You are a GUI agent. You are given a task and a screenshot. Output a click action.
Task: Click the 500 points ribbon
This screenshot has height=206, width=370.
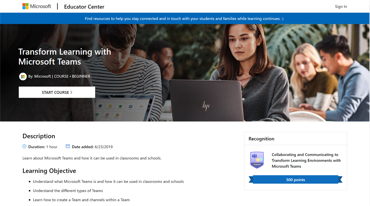point(295,180)
